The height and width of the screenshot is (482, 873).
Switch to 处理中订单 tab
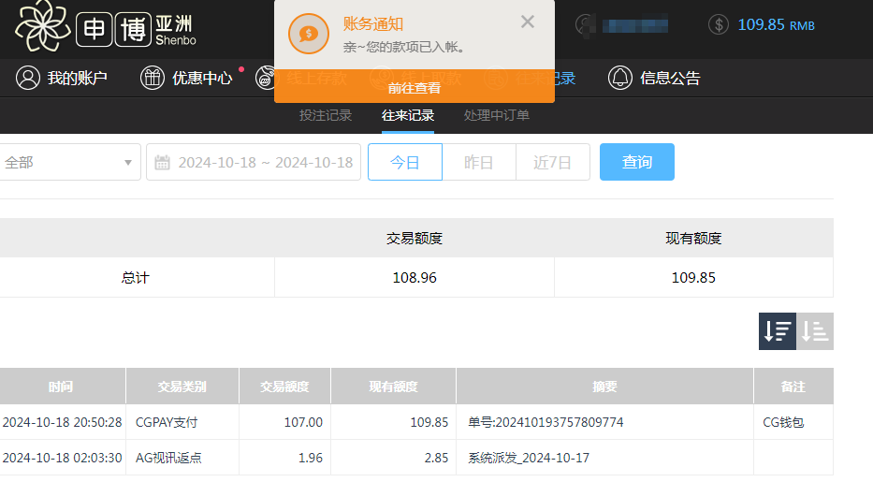pyautogui.click(x=496, y=115)
